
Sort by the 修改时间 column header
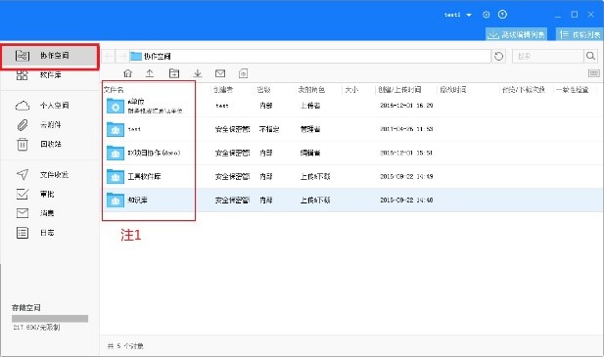453,90
